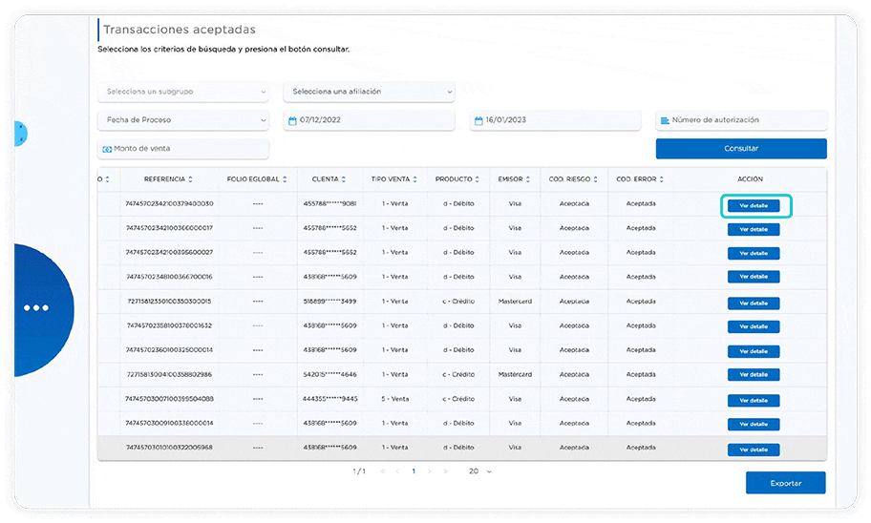Screen dimensions: 871x523
Task: Click the highlighted 'Ver detalle' in first row
Action: tap(754, 205)
